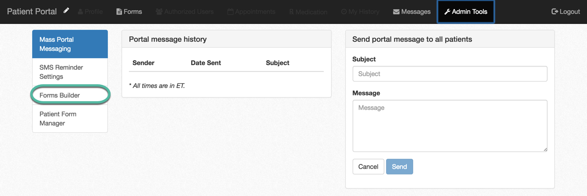The height and width of the screenshot is (196, 587).
Task: Open SMS Reminder Settings
Action: (70, 72)
